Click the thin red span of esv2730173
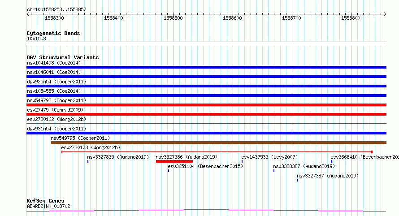 217,152
